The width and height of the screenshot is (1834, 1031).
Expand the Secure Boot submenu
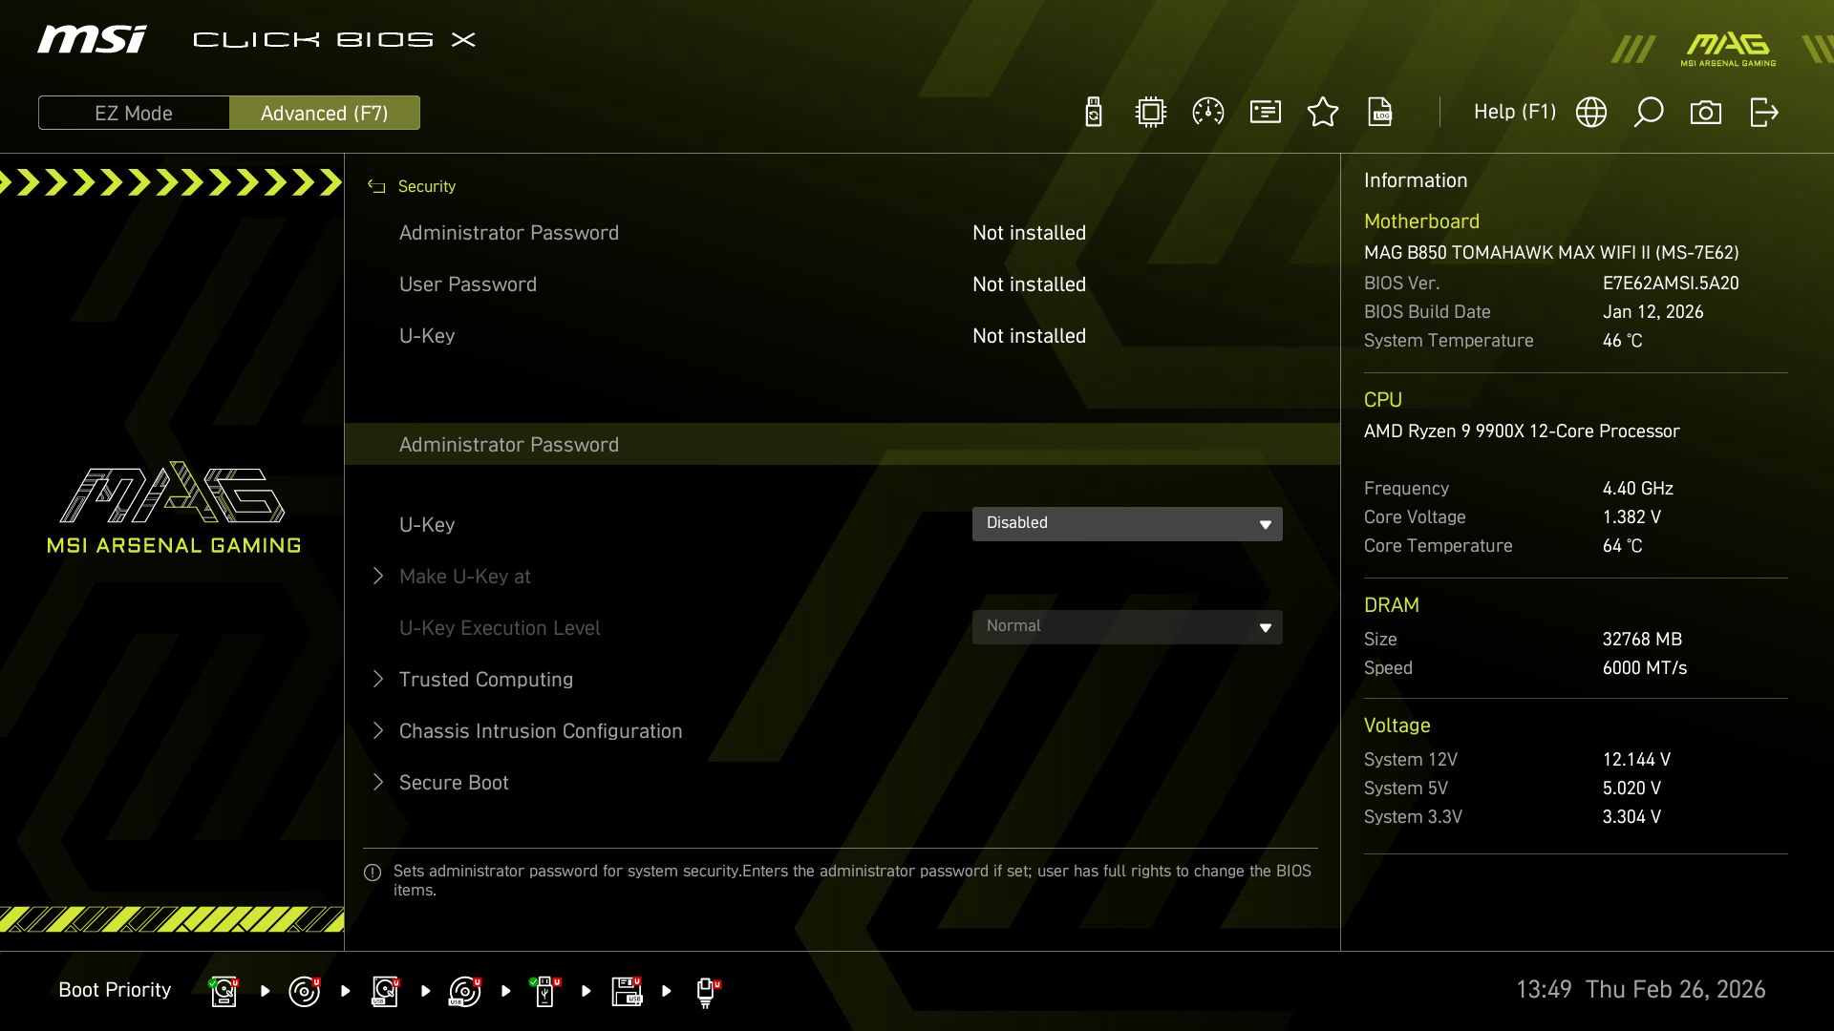coord(453,782)
